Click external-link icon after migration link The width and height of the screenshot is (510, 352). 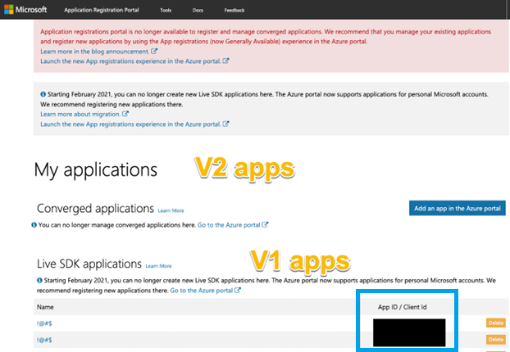point(125,114)
